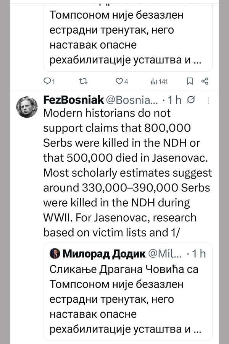The image size is (229, 344).
Task: Share the post via share icon
Action: (x=205, y=81)
